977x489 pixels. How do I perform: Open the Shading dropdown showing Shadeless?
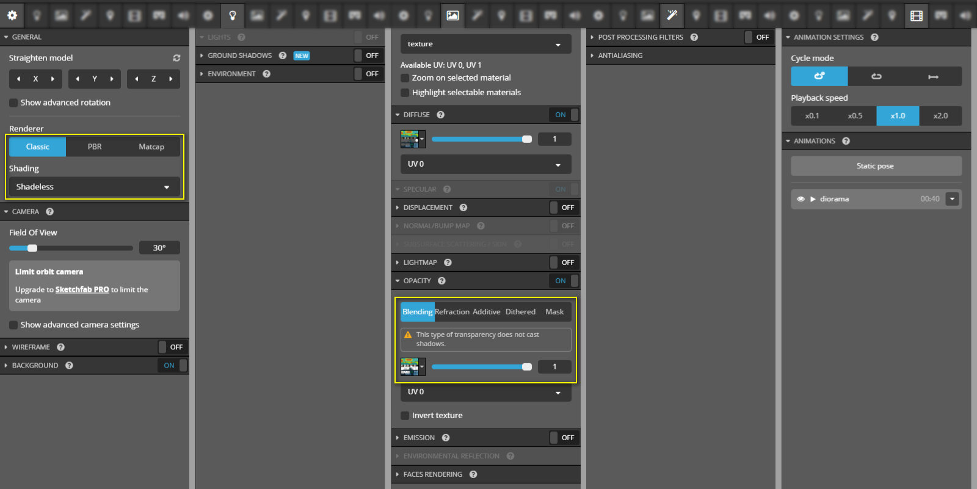(x=94, y=187)
